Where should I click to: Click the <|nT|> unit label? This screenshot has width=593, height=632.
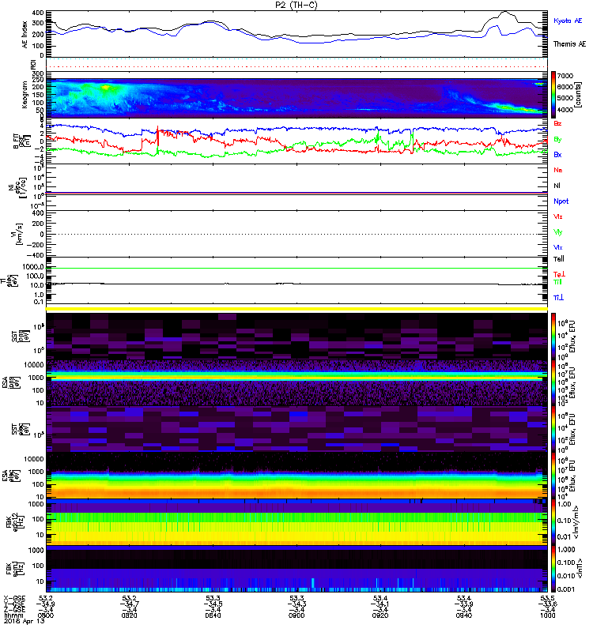tap(578, 568)
